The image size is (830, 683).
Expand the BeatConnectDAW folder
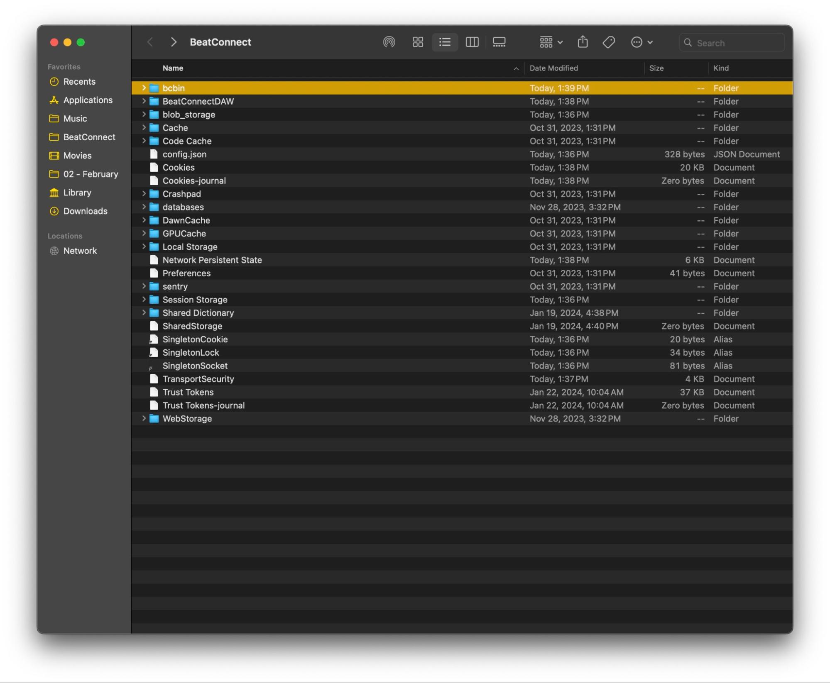pyautogui.click(x=144, y=101)
